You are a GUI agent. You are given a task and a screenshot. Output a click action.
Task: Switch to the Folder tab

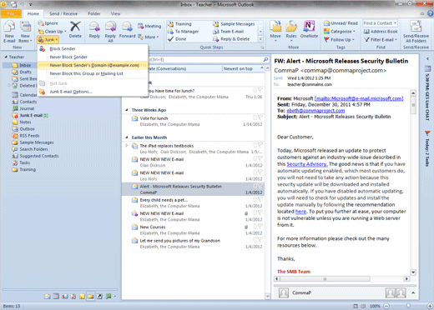tap(94, 13)
